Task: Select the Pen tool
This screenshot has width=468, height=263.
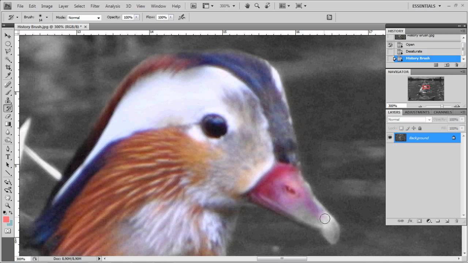Action: [x=8, y=149]
